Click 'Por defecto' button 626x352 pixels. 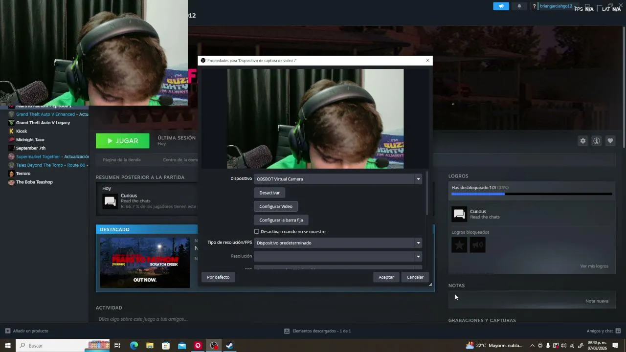click(x=218, y=277)
